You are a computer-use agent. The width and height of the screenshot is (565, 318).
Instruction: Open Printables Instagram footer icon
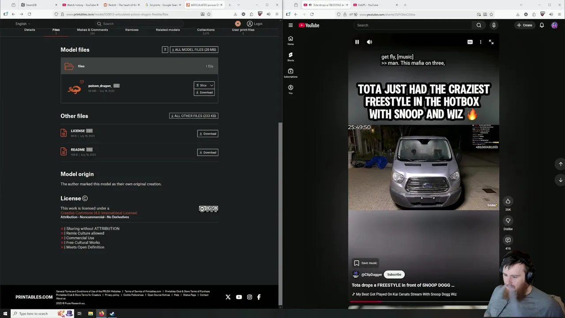[x=249, y=297]
